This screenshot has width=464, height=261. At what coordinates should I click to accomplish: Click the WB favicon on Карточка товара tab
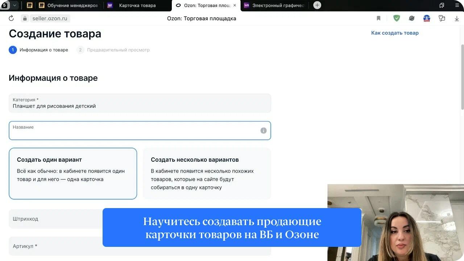tap(110, 5)
